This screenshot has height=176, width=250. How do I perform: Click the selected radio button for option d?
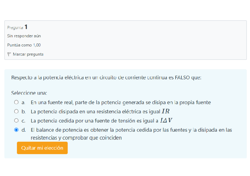pyautogui.click(x=16, y=130)
